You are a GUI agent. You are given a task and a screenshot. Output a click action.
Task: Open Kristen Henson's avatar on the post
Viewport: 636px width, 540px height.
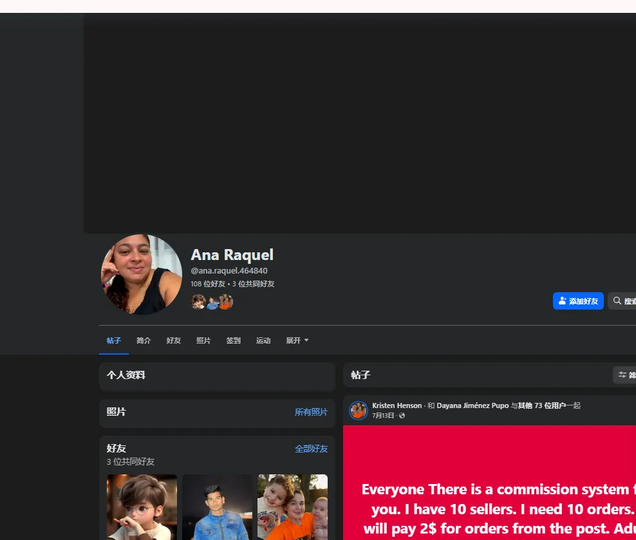point(359,410)
